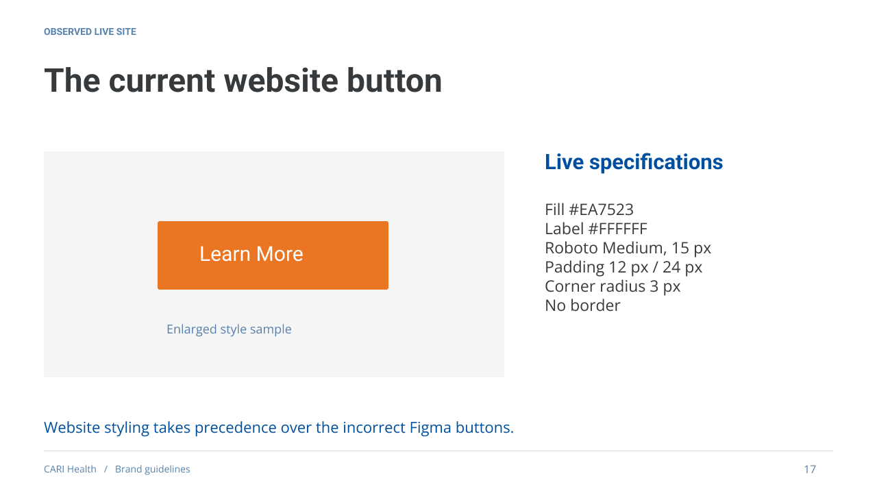Click 'Brand guidelines' in the footer breadcrumb
The width and height of the screenshot is (877, 493).
(153, 469)
